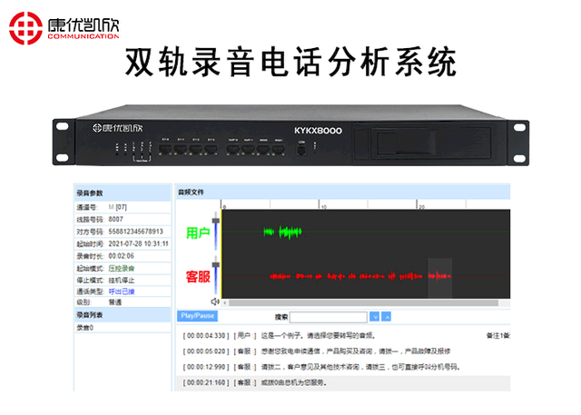Select transcript line at 00:00:04.330

(x=343, y=336)
